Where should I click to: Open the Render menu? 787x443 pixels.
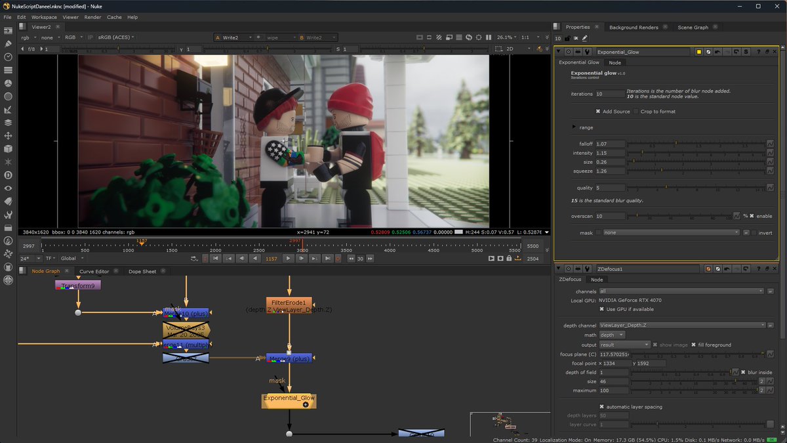[92, 17]
